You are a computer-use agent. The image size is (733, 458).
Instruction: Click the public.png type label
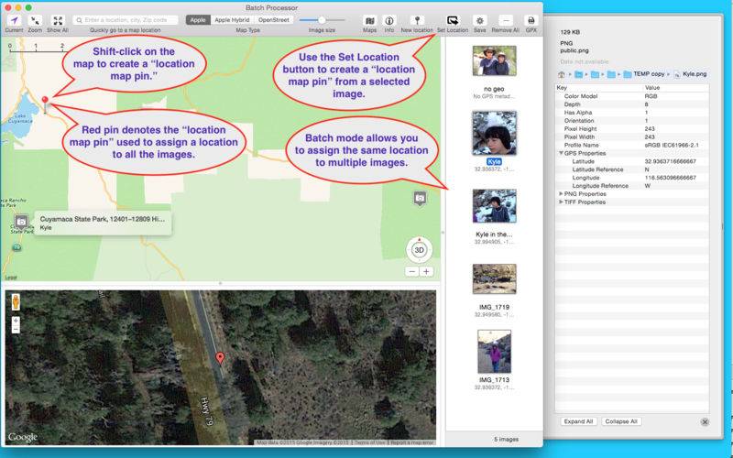(x=574, y=50)
